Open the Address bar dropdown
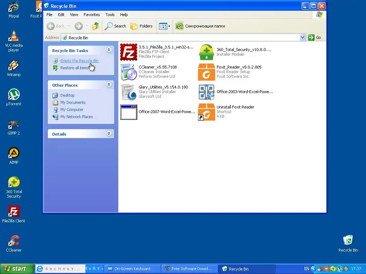Screen dimensions: 366x274 (x=302, y=37)
